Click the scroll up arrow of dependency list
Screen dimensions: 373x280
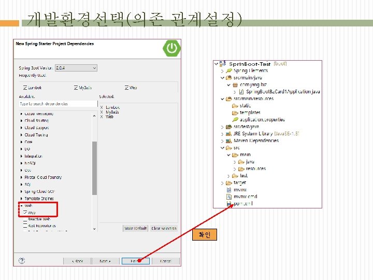click(94, 116)
